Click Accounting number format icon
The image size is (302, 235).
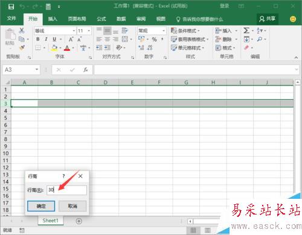coord(141,39)
